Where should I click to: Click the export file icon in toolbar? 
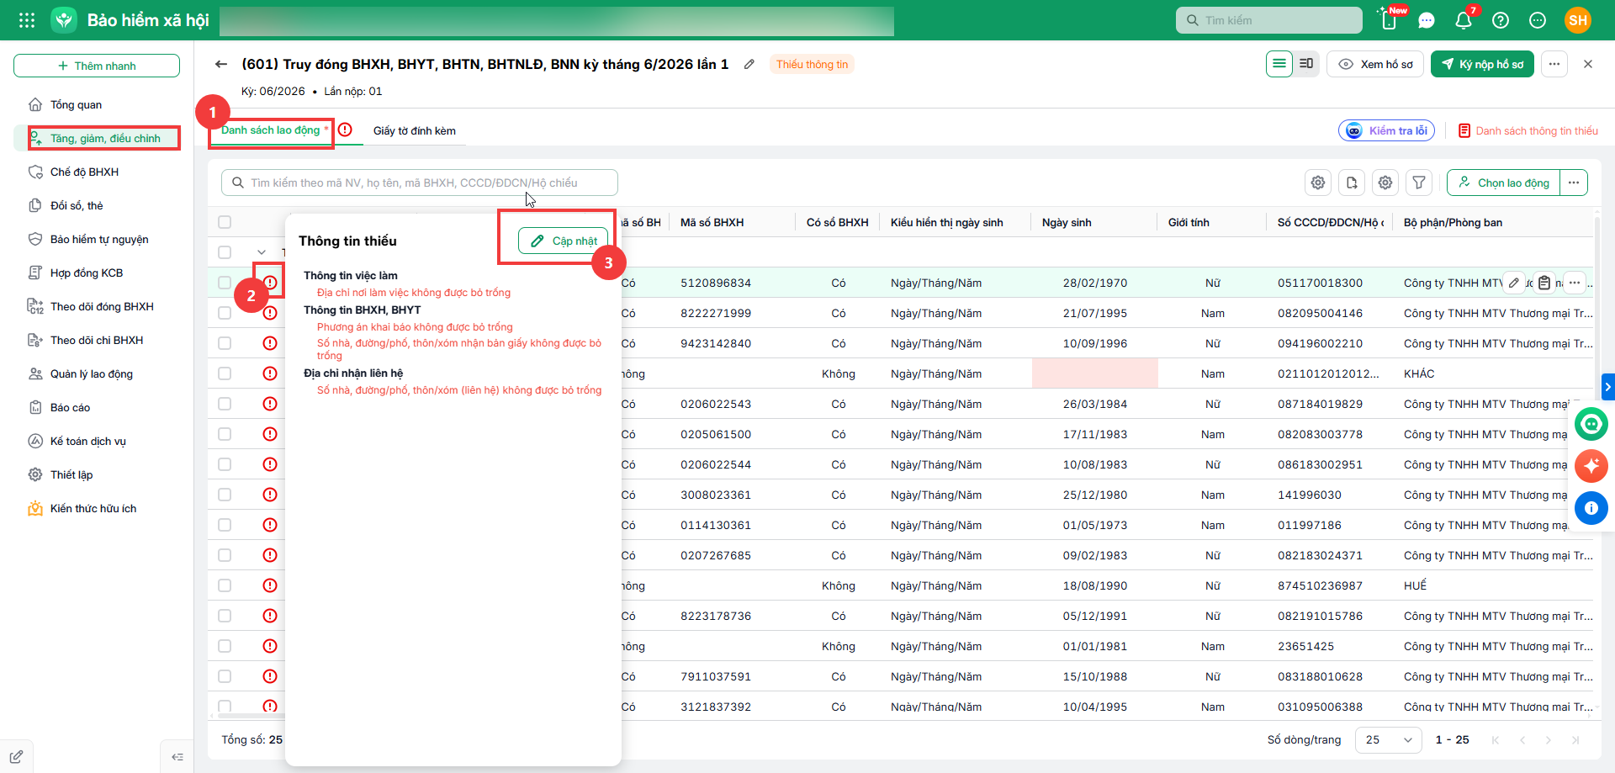coord(1352,183)
